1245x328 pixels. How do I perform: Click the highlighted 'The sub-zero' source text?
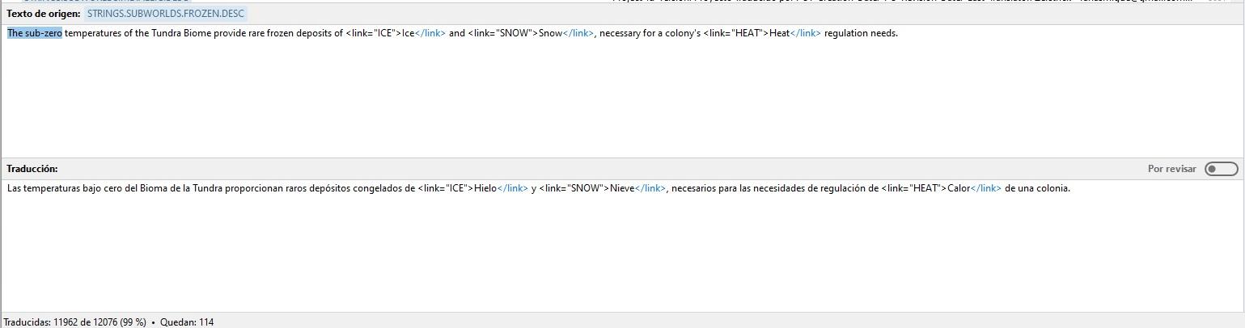[x=35, y=33]
